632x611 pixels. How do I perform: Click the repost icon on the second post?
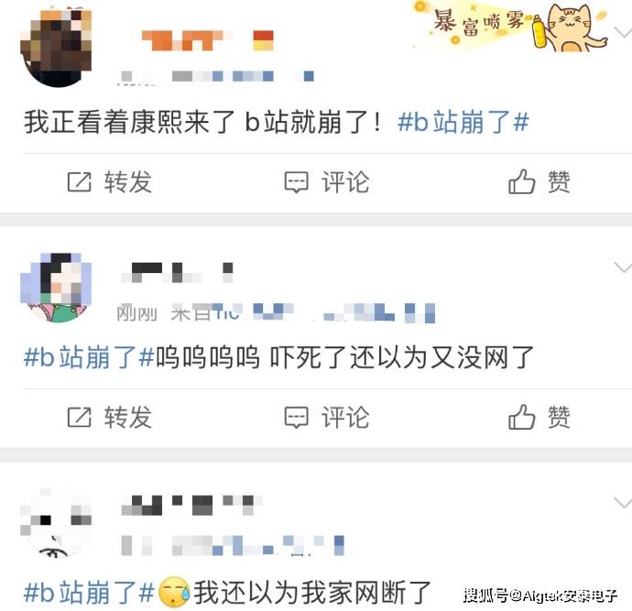coord(79,417)
